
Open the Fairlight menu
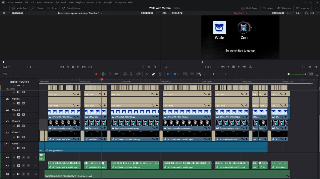(108, 2)
